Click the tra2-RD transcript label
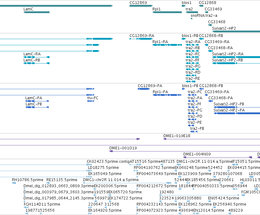 click(x=193, y=72)
